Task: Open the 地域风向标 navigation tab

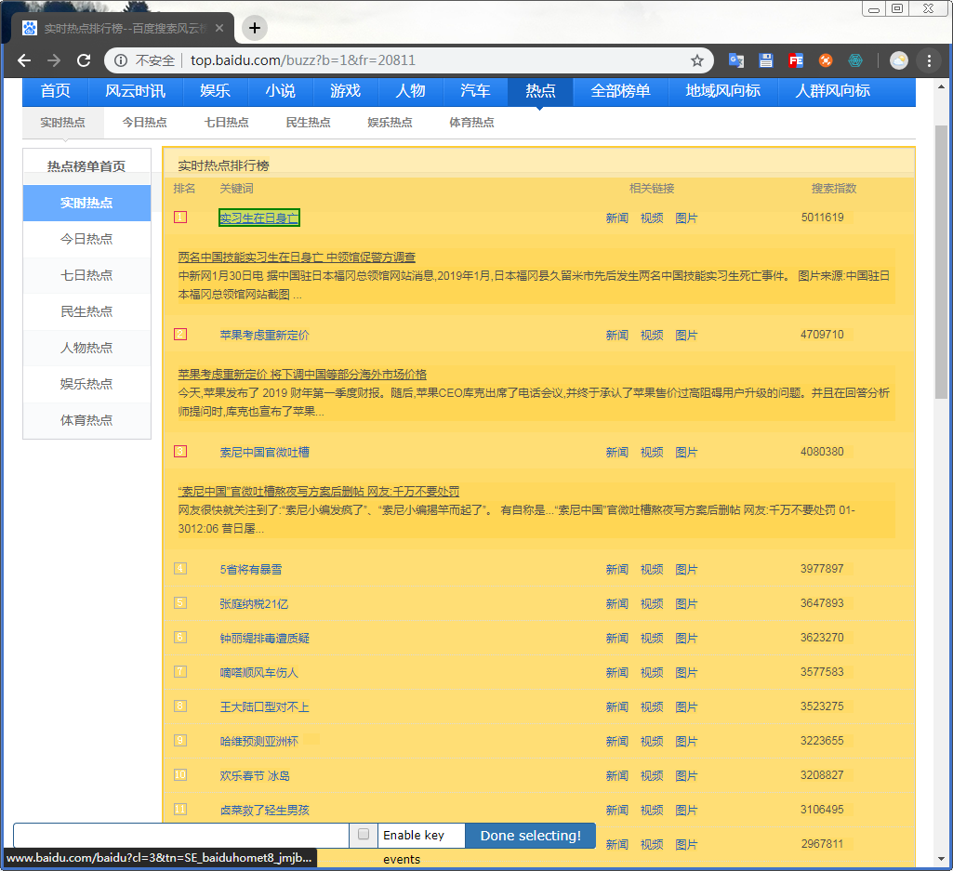Action: click(x=722, y=91)
